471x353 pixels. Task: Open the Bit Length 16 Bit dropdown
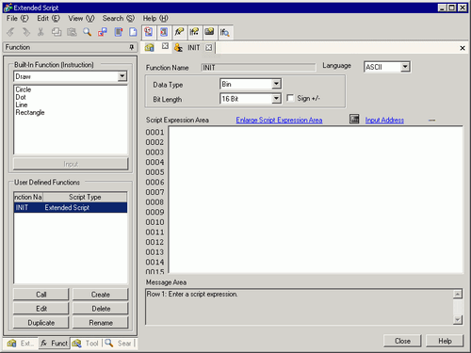(276, 99)
